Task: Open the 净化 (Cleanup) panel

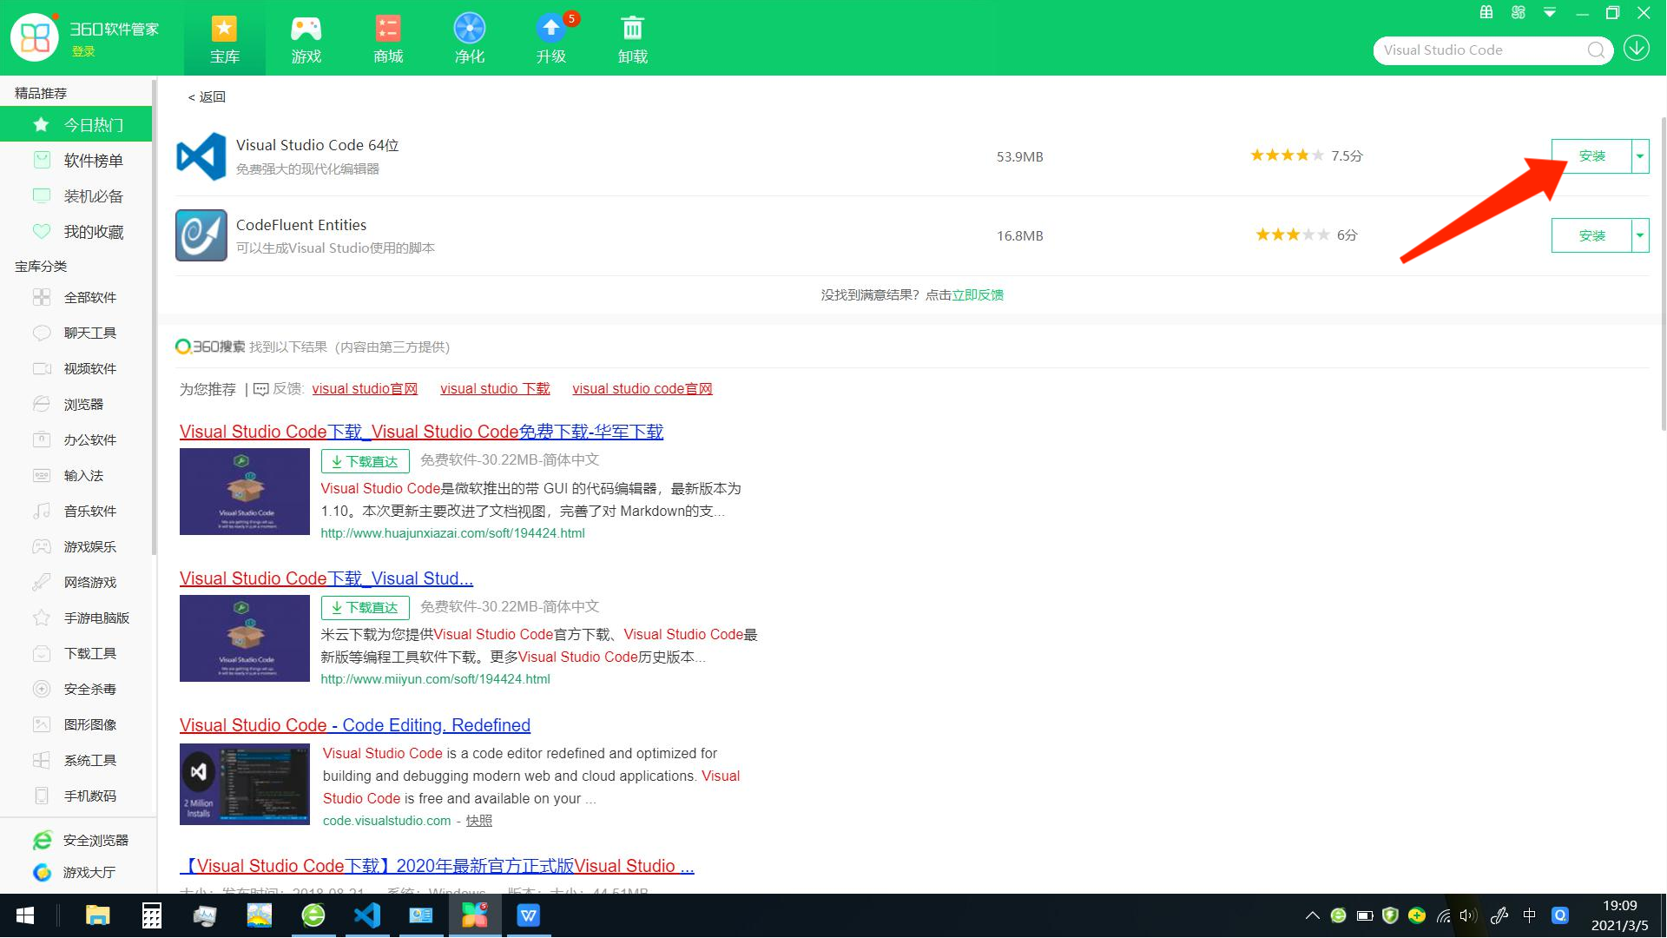Action: (x=469, y=37)
